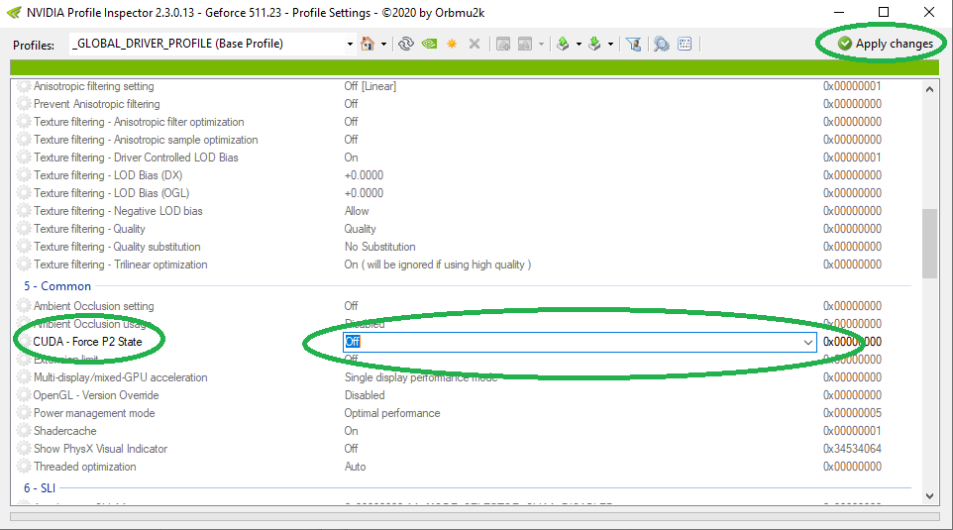Click the remove application from profile icon
This screenshot has width=953, height=530.
(x=525, y=44)
